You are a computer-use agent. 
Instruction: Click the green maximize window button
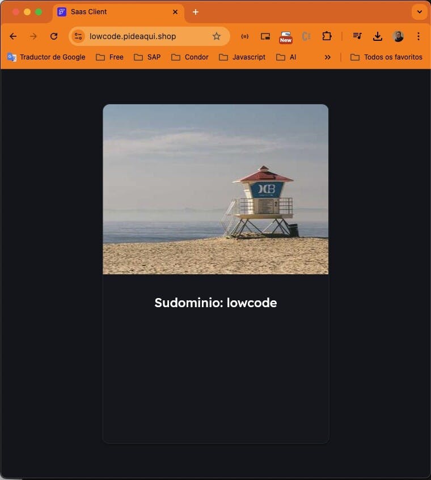[x=39, y=12]
